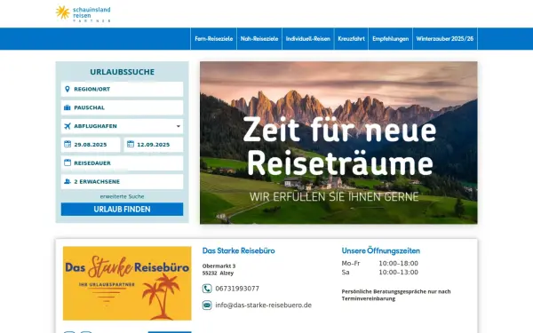Click the people icon beside 2 Erwachsene
This screenshot has width=533, height=333.
[x=68, y=181]
